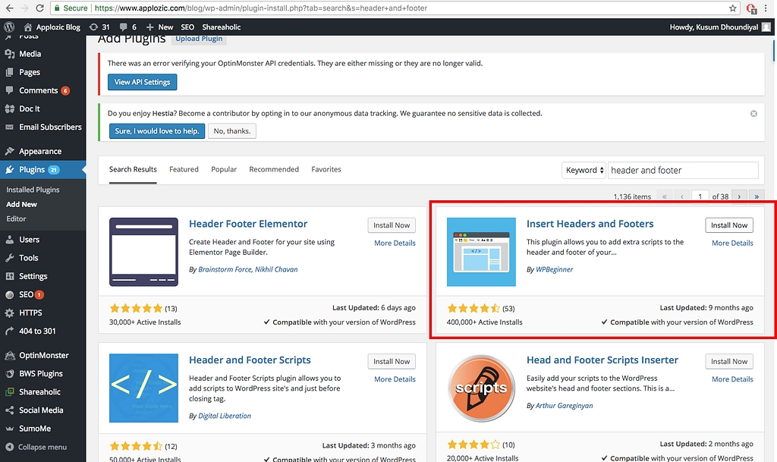777x462 pixels.
Task: Switch to the Recommended tab
Action: [273, 169]
